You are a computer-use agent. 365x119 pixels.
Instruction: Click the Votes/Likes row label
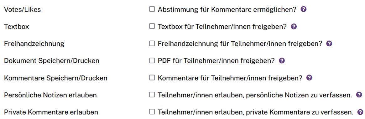click(22, 9)
